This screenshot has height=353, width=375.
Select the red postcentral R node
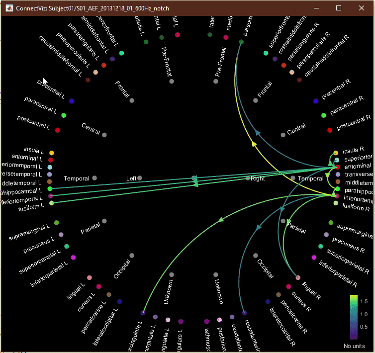click(330, 130)
